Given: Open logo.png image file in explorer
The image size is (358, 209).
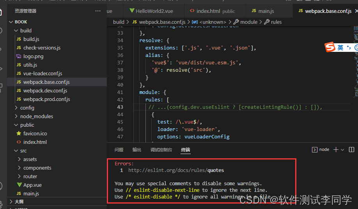Looking at the screenshot, I should pyautogui.click(x=33, y=56).
